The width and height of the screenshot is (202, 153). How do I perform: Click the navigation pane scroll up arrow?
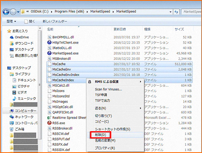point(40,28)
